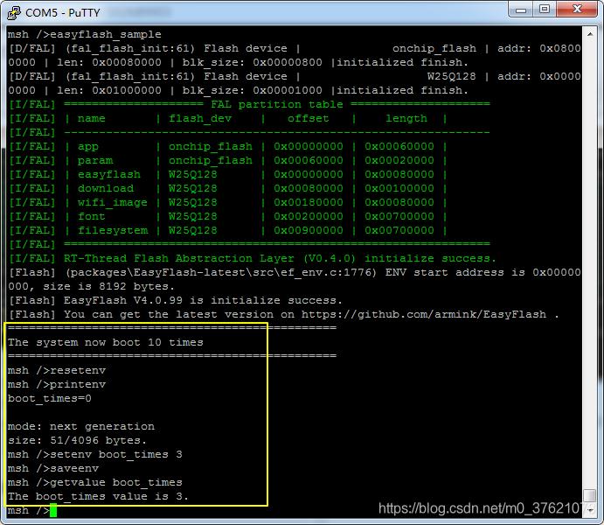604x525 pixels.
Task: Click offset 0x00060000 in param row
Action: tap(309, 161)
